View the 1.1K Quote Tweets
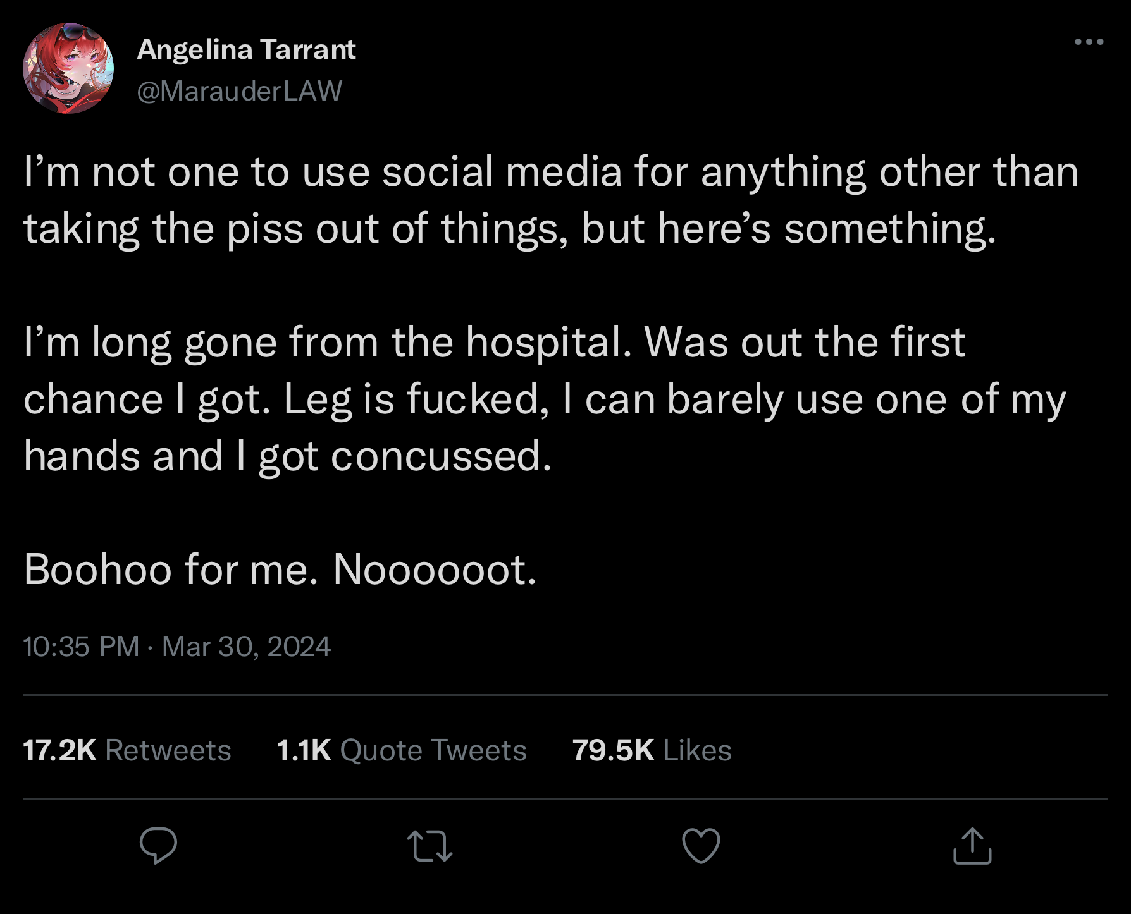This screenshot has height=914, width=1131. coord(401,750)
